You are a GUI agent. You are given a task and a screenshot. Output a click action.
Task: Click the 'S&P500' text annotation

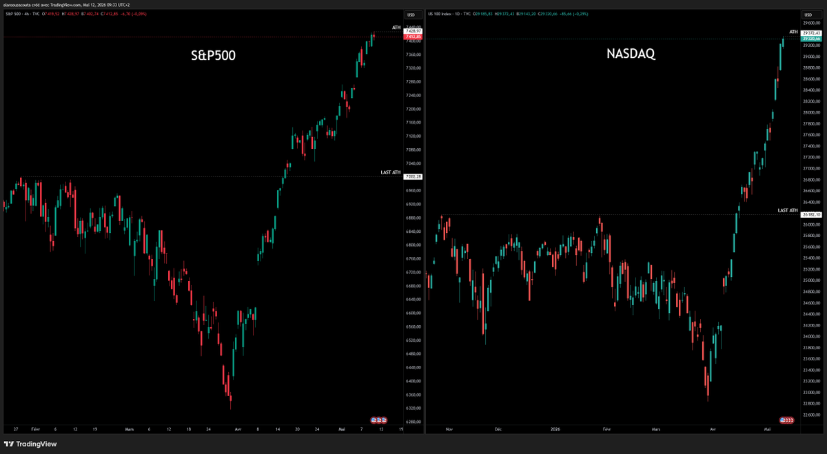[212, 55]
